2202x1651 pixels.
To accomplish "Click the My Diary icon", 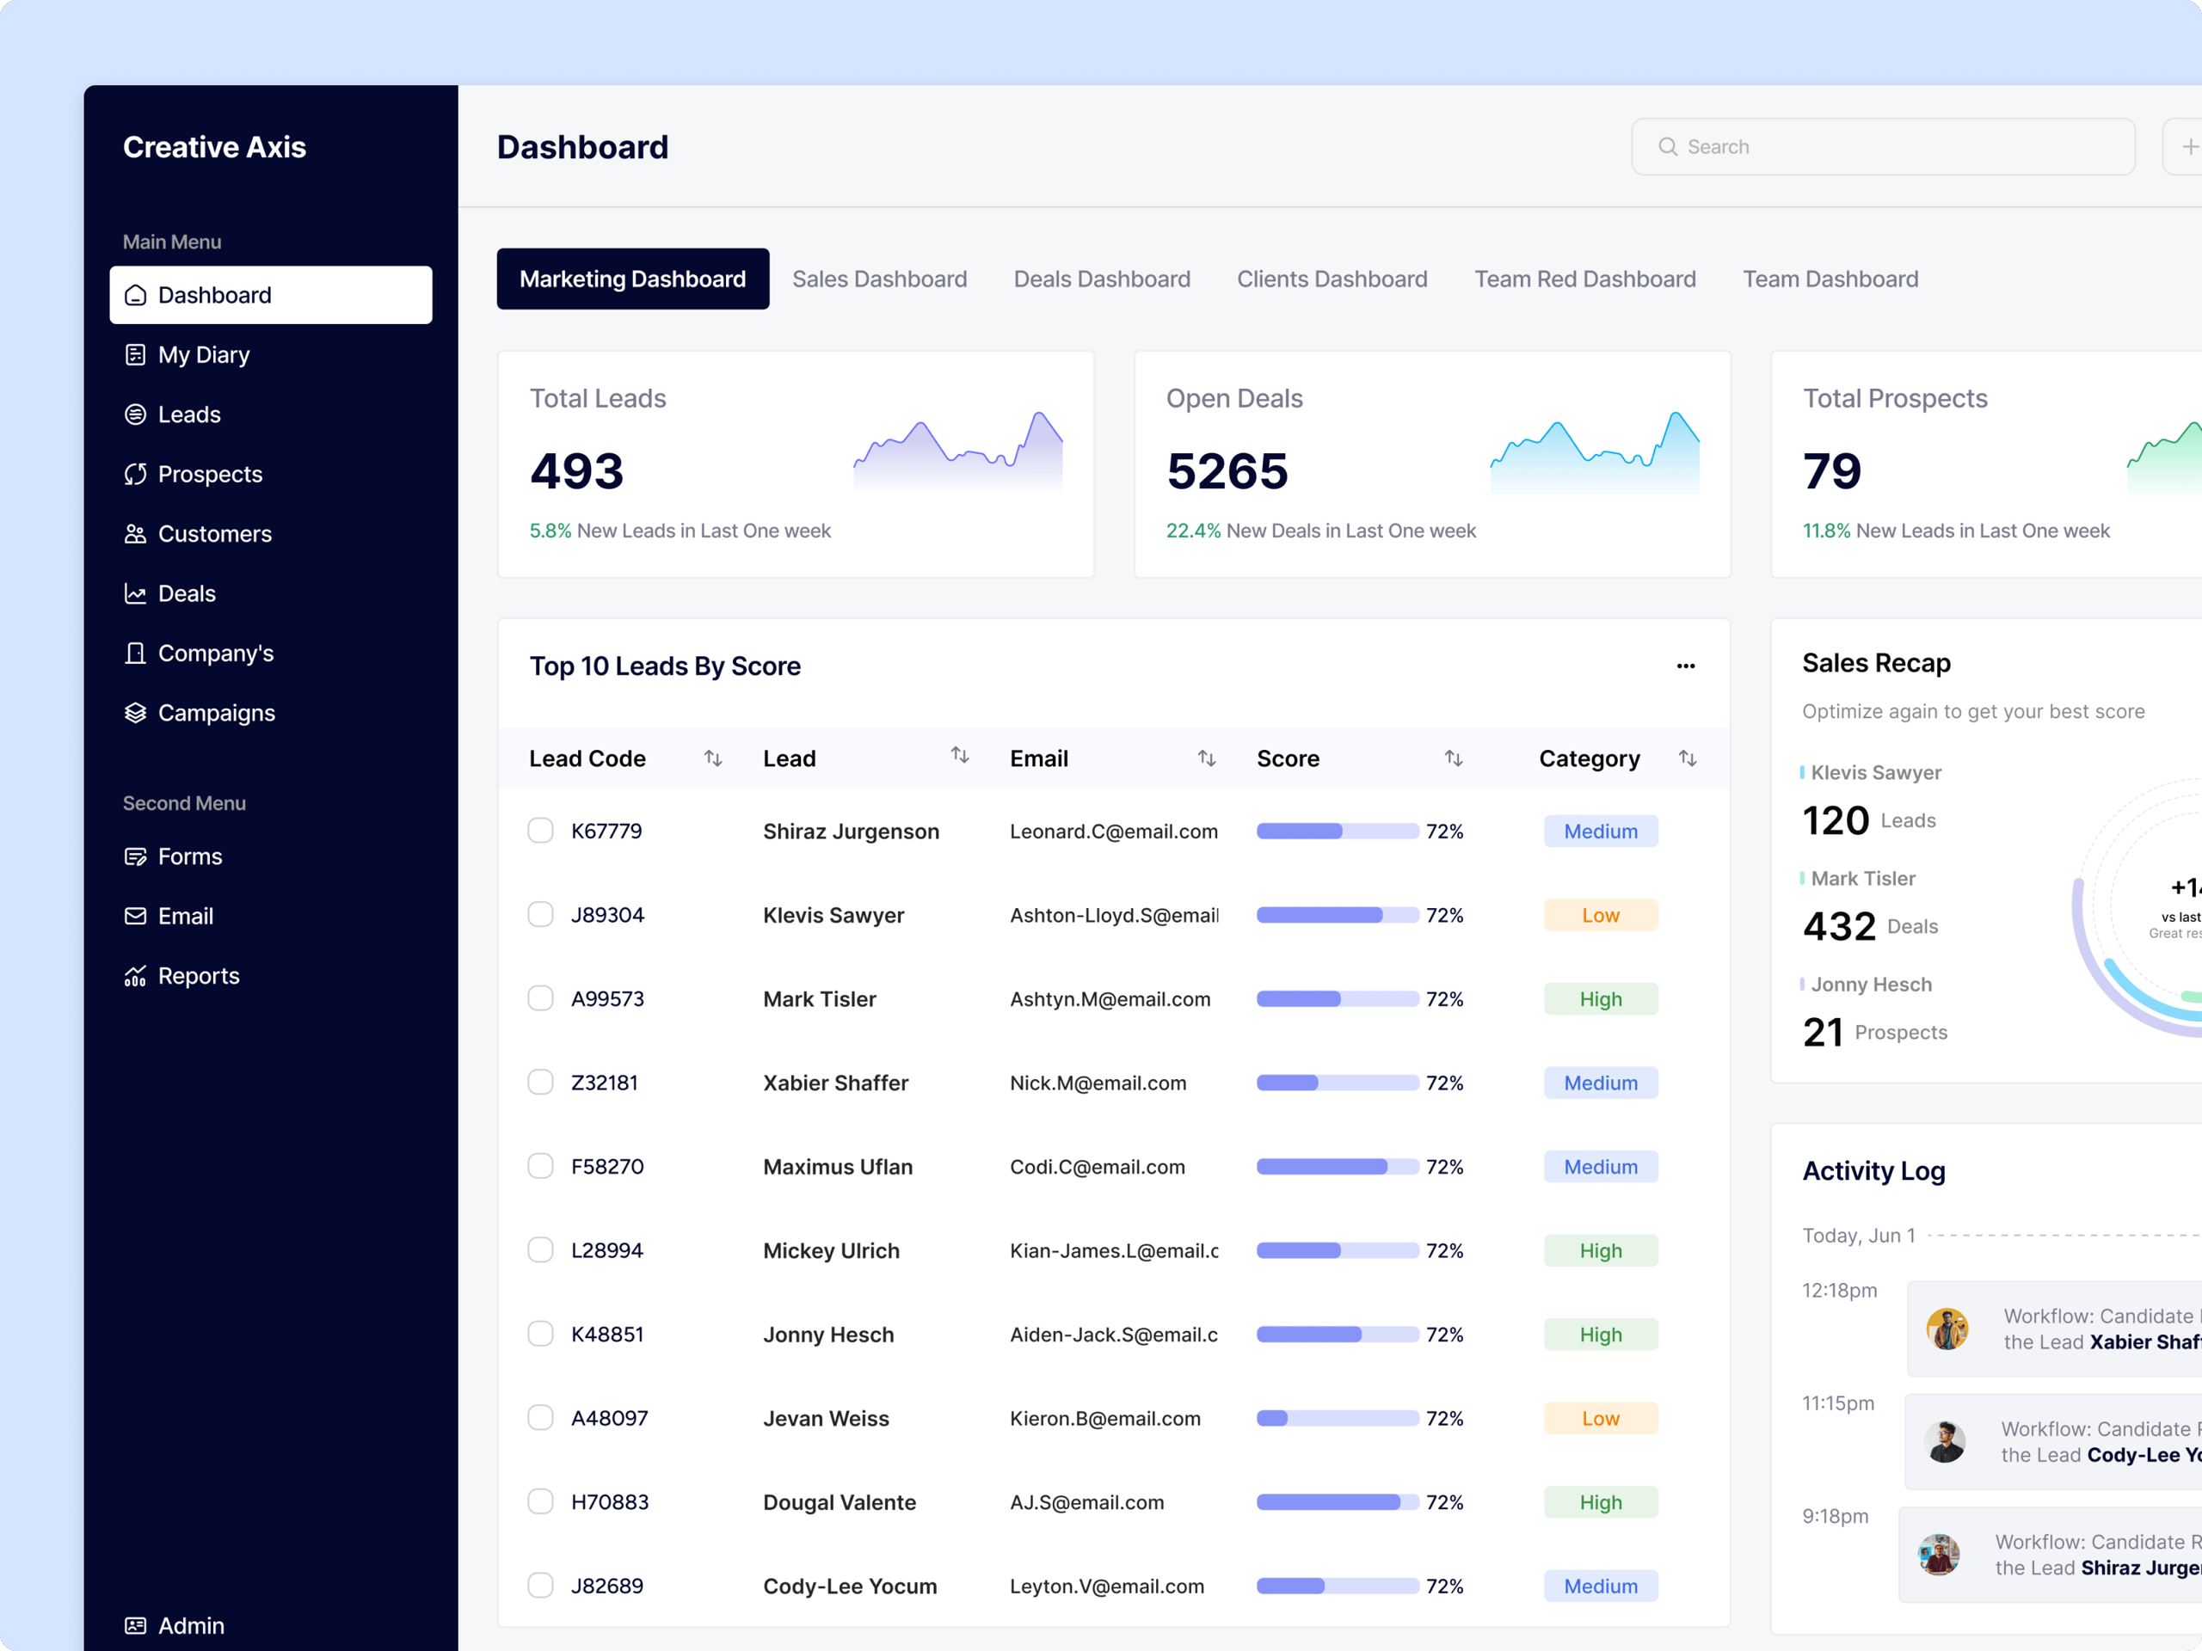I will click(137, 354).
